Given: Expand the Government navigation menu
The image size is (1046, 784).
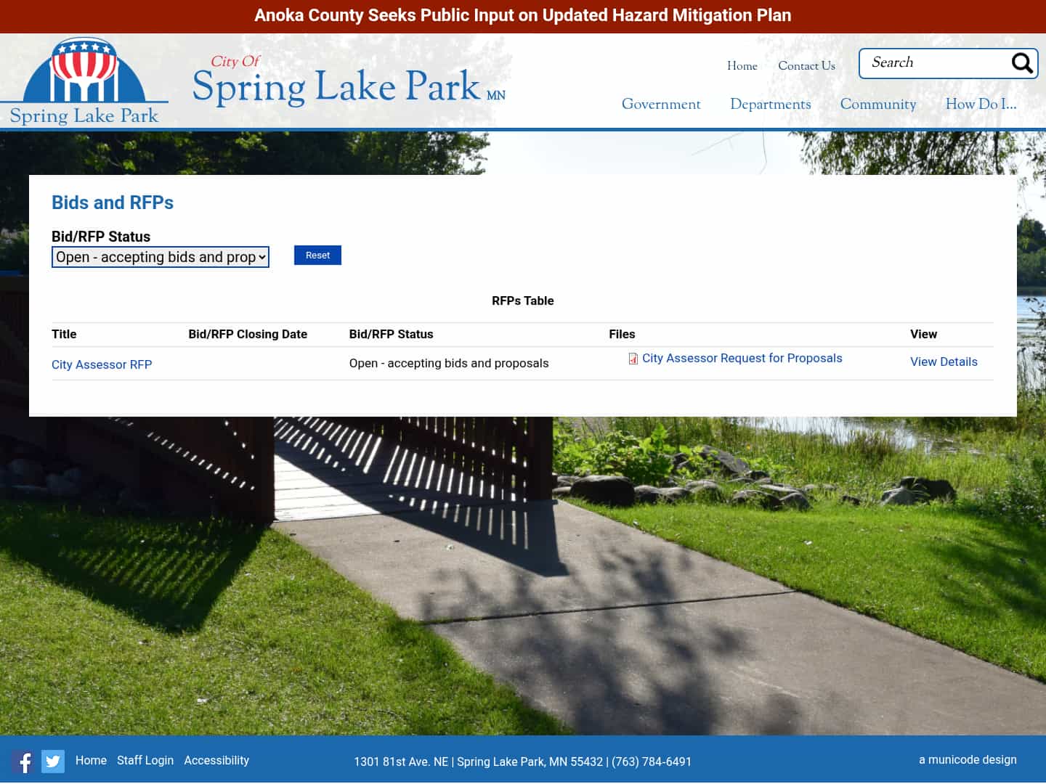Looking at the screenshot, I should coord(661,105).
